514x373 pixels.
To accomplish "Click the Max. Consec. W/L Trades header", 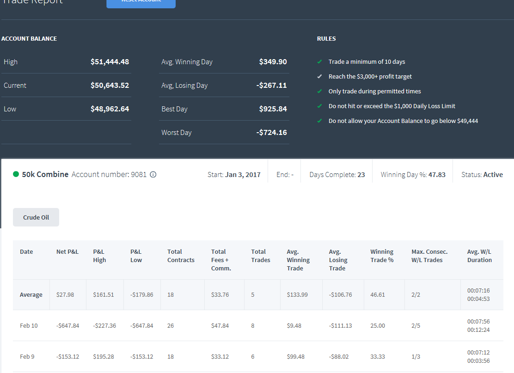I will pos(429,256).
